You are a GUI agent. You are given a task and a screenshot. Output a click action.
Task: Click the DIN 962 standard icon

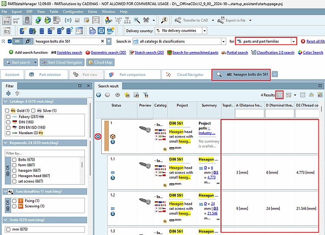[77, 20]
